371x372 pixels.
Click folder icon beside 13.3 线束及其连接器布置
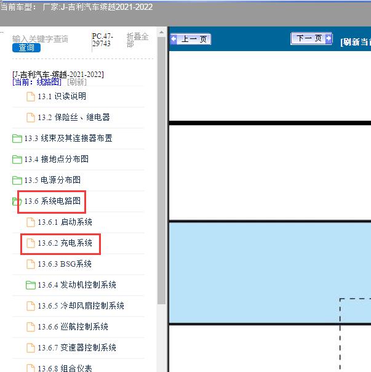click(17, 139)
